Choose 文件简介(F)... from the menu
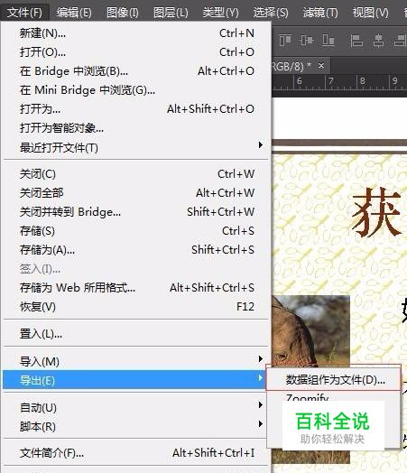407x473 pixels. coord(135,453)
